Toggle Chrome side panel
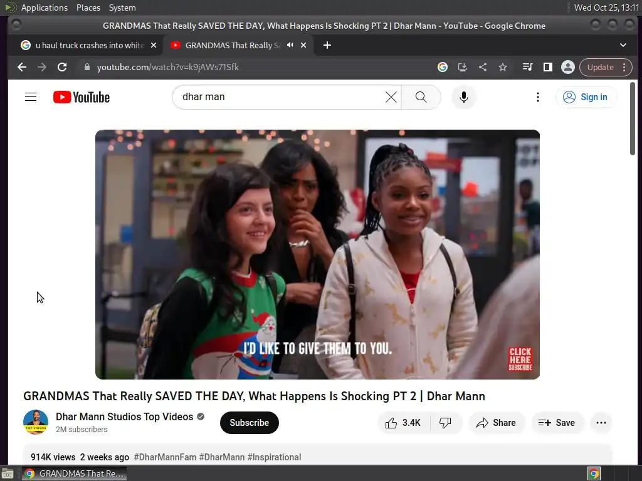Image resolution: width=642 pixels, height=481 pixels. click(547, 67)
